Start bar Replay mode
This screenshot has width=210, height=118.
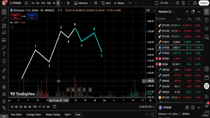click(119, 3)
